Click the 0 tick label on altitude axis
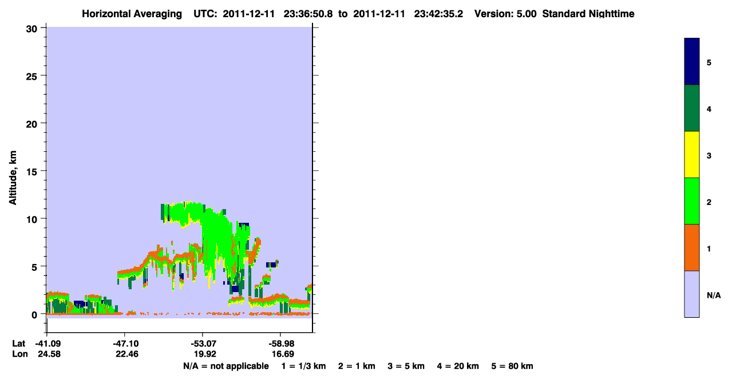This screenshot has width=744, height=382. 35,314
